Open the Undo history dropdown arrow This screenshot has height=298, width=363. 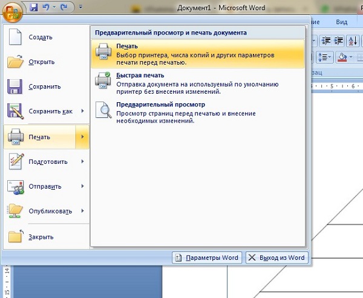54,7
